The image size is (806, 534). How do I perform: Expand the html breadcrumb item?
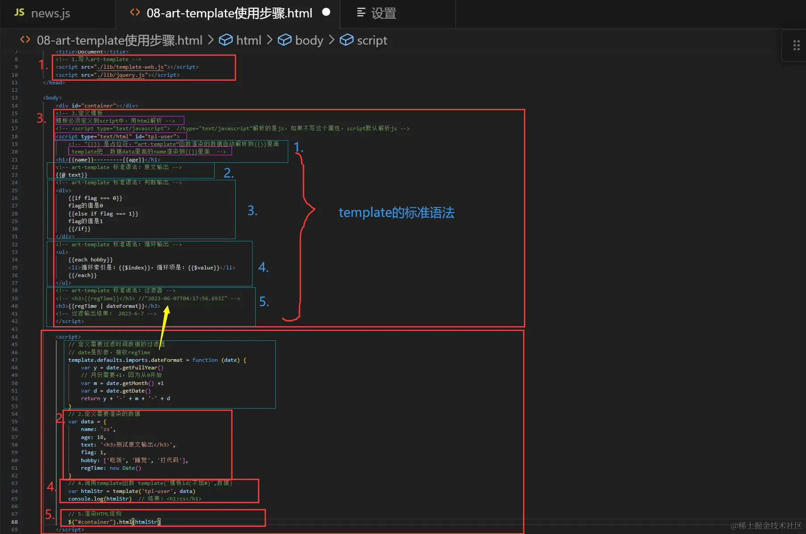click(x=249, y=40)
